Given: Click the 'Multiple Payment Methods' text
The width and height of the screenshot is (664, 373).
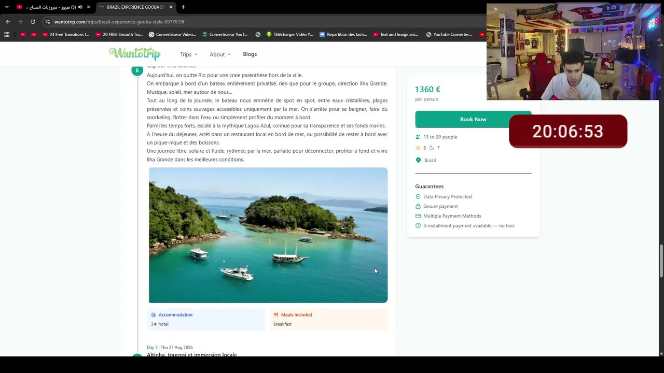Looking at the screenshot, I should [452, 216].
